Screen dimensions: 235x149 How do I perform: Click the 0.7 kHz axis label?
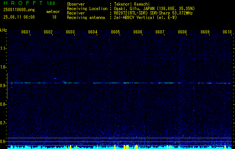3,123
